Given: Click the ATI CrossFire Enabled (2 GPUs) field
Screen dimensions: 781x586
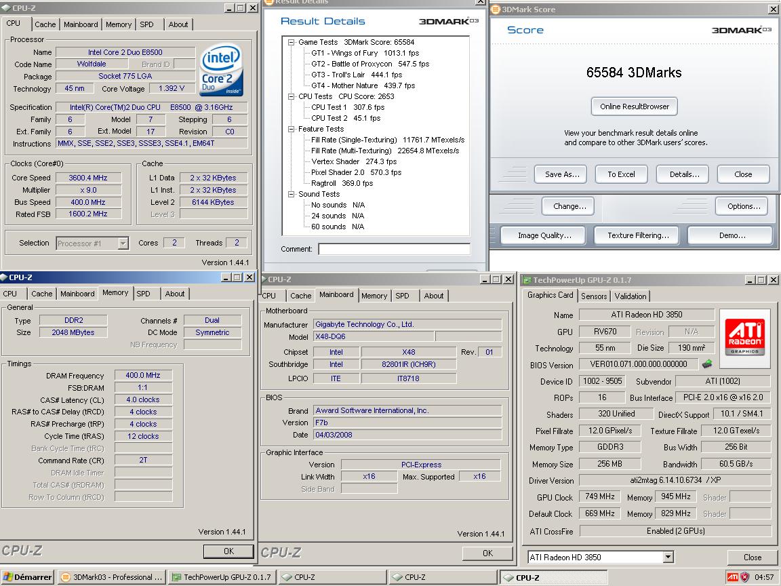Looking at the screenshot, I should point(675,531).
